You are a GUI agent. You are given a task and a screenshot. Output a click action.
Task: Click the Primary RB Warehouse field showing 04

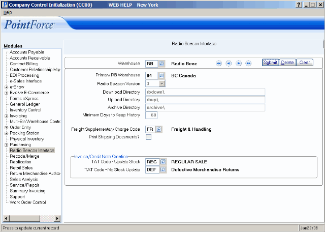[x=152, y=75]
